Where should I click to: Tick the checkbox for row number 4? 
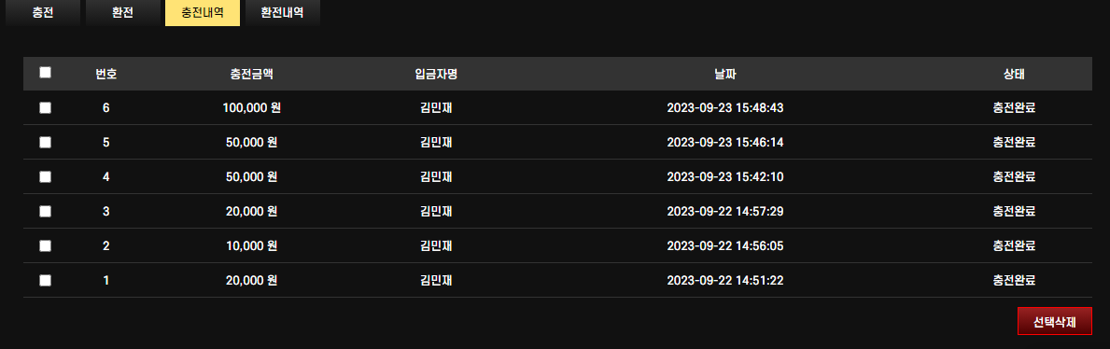(46, 177)
